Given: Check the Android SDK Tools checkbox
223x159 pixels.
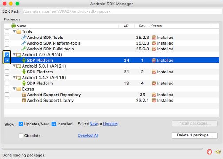Looking at the screenshot, I should coord(7,37).
